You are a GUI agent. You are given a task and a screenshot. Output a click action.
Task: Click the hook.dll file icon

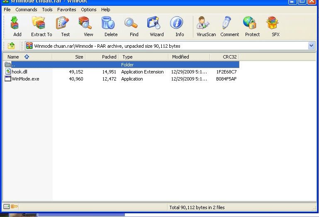coord(8,71)
